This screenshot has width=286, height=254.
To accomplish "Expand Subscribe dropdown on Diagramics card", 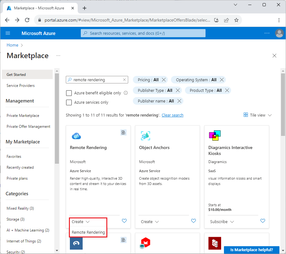I will click(222, 222).
